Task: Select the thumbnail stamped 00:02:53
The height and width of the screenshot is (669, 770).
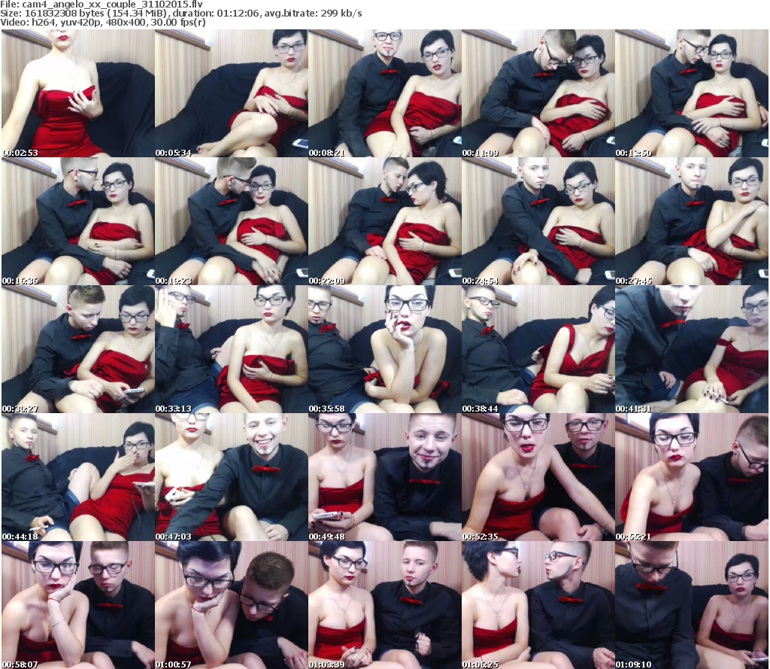Action: click(77, 93)
